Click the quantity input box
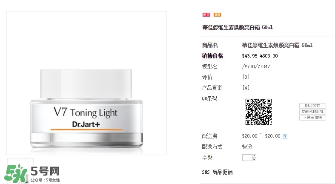Viewport: 335px width, 184px height. click(x=247, y=158)
